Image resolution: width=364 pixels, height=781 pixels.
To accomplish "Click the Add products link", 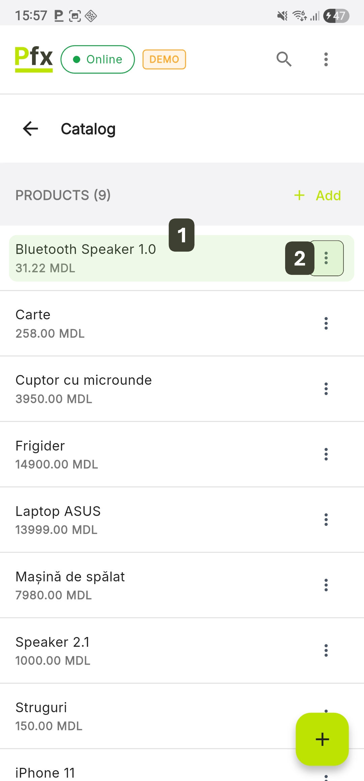I will [x=317, y=196].
